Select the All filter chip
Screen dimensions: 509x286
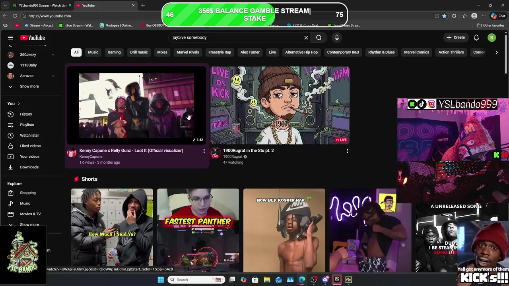tap(76, 52)
